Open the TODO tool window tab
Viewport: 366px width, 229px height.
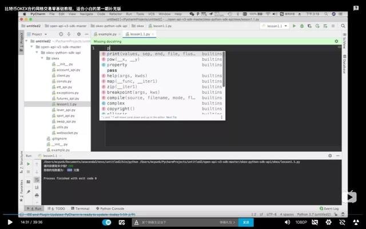pos(57,208)
